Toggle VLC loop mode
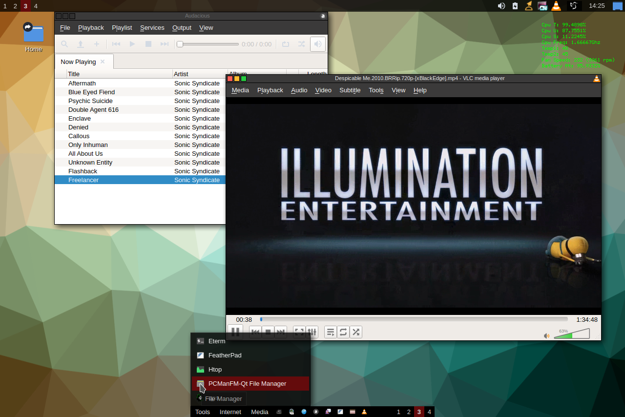This screenshot has width=625, height=417. click(x=343, y=332)
